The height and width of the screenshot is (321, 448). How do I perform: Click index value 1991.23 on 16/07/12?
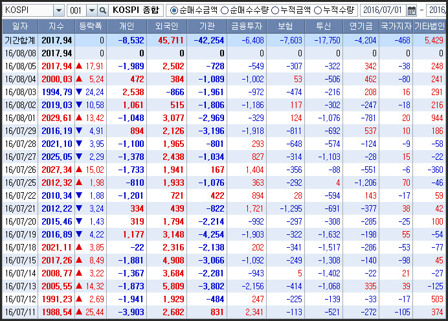(x=57, y=299)
